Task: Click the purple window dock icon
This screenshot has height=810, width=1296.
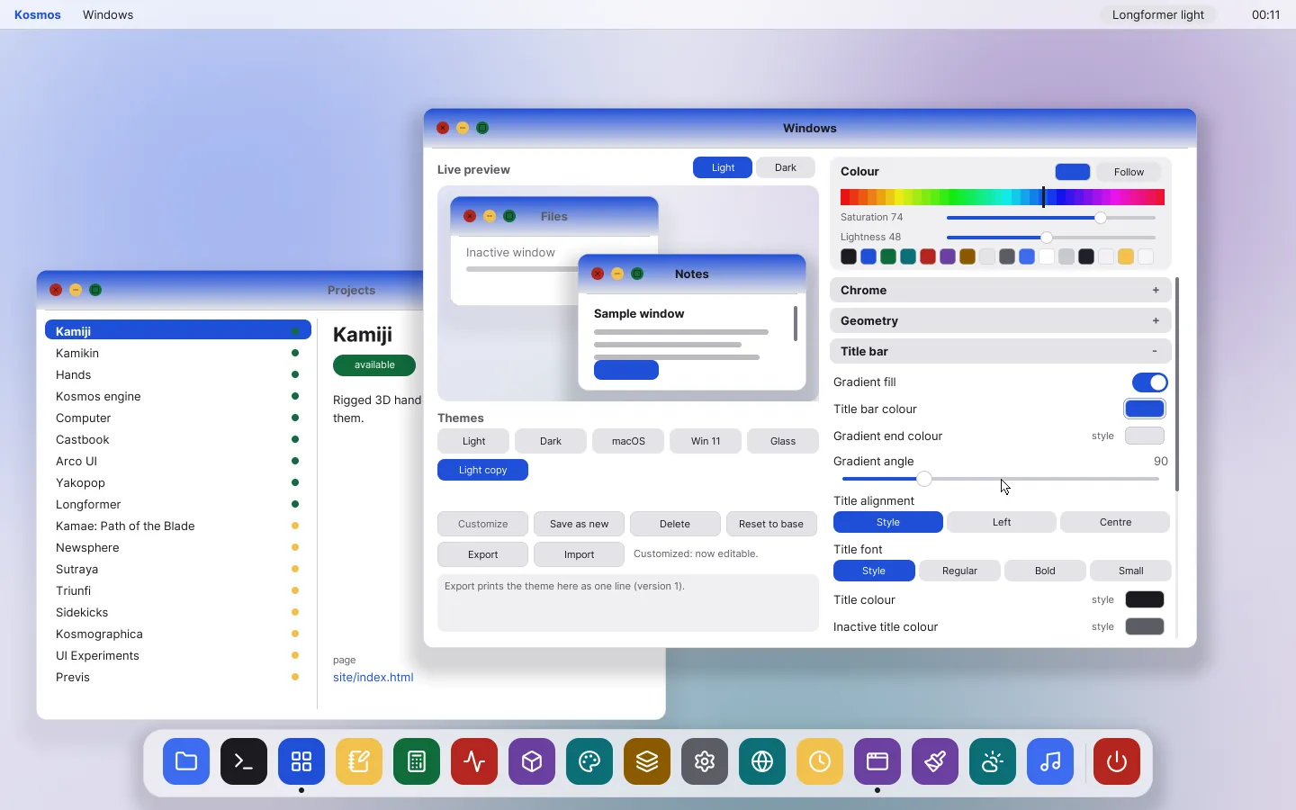Action: [877, 761]
